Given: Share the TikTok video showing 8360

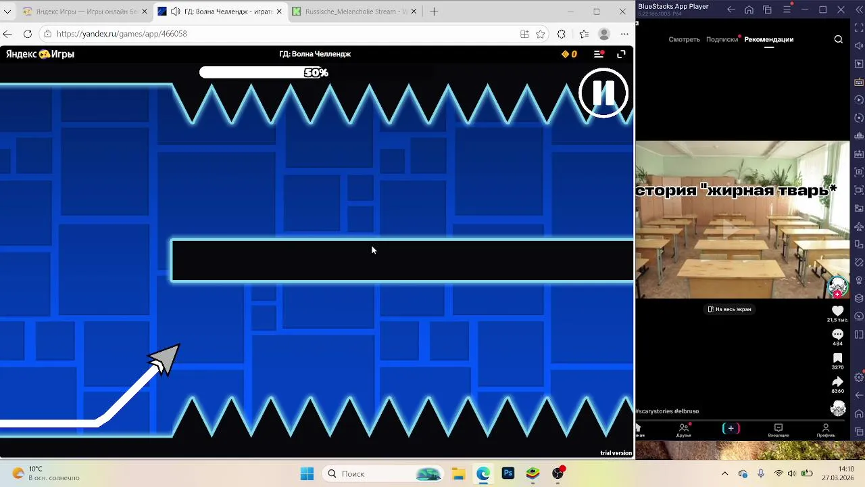Looking at the screenshot, I should pyautogui.click(x=838, y=382).
